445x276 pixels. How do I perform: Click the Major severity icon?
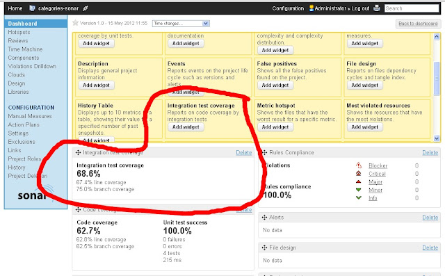359,181
